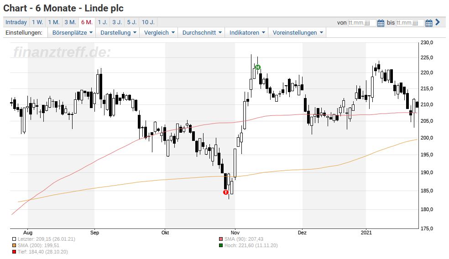
Task: Select the 10 J. timeframe tab
Action: 148,22
